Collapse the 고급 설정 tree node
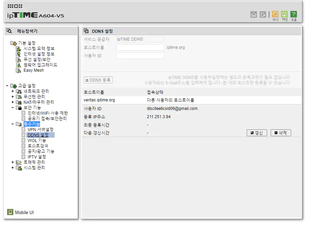 (7, 86)
